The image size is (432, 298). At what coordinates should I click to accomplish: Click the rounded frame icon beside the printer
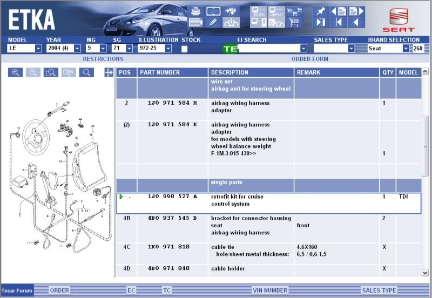pos(213,11)
